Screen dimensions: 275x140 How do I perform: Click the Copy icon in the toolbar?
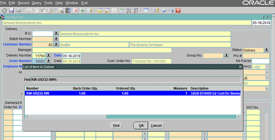36,11
